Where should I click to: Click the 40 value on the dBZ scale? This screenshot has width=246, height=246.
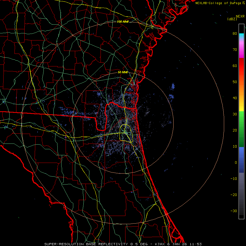[235, 98]
